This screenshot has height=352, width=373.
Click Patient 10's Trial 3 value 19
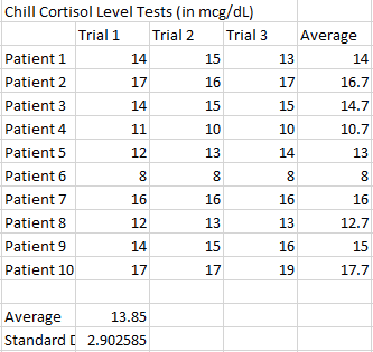[x=260, y=270]
